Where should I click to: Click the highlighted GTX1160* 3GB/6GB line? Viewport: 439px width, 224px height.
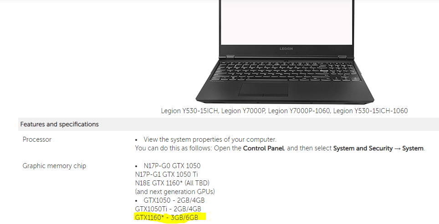(167, 218)
